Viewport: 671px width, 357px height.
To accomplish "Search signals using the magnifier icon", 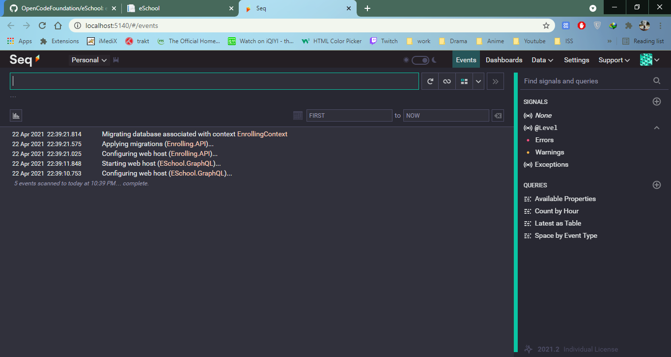I will (657, 80).
